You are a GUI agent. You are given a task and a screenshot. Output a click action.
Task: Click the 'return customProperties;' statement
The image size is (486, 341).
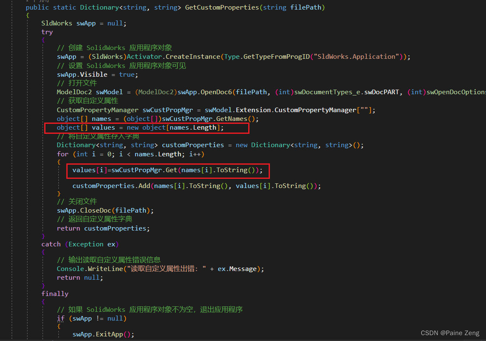[x=103, y=228]
